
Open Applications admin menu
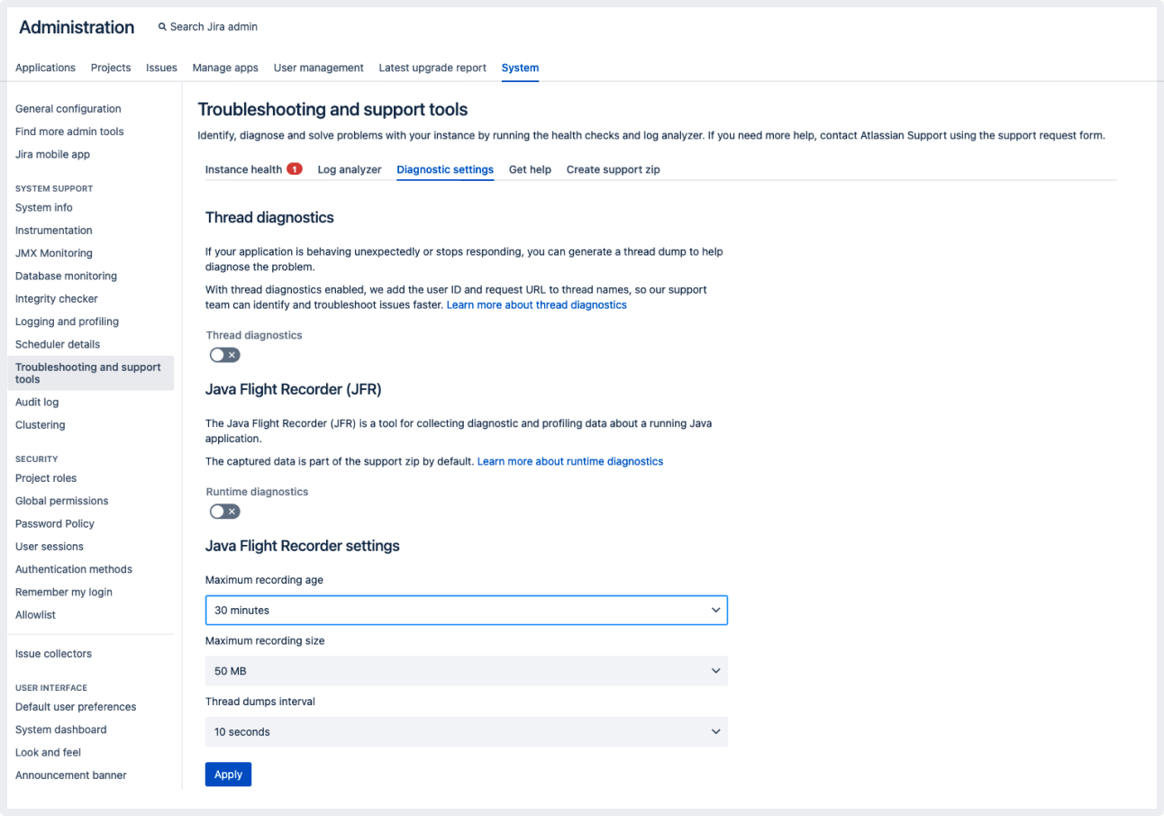click(x=45, y=68)
